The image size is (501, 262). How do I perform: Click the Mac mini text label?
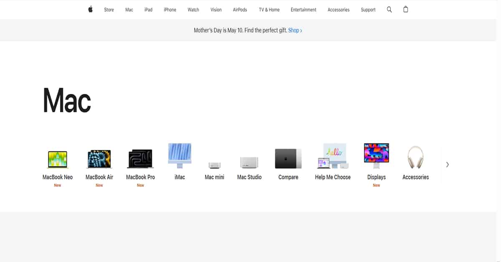click(215, 177)
